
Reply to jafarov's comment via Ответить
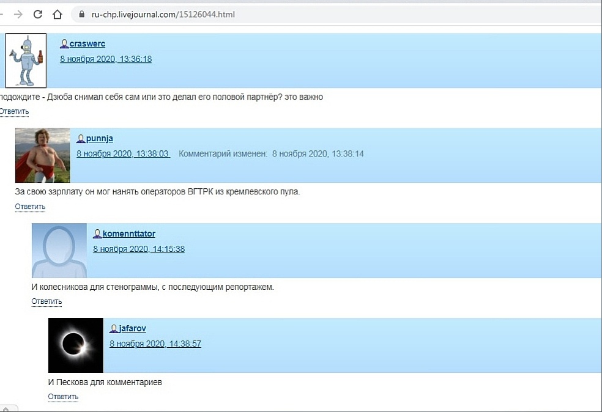[63, 396]
